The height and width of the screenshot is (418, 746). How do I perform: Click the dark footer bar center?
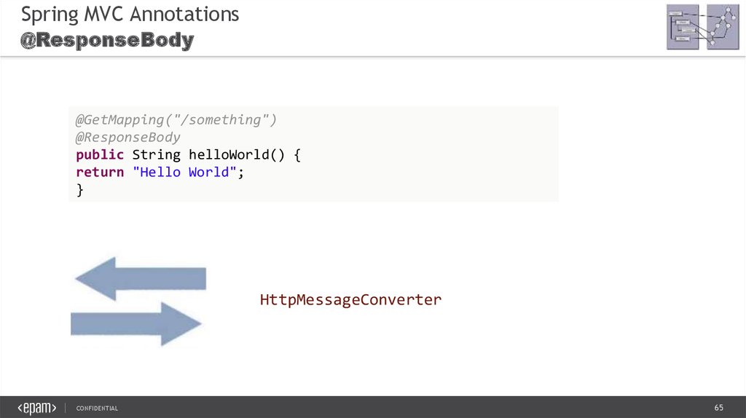373,407
